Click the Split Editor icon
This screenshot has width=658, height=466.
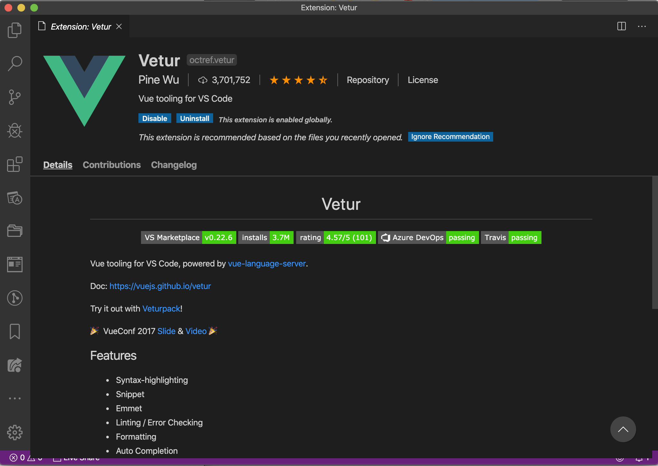tap(622, 26)
